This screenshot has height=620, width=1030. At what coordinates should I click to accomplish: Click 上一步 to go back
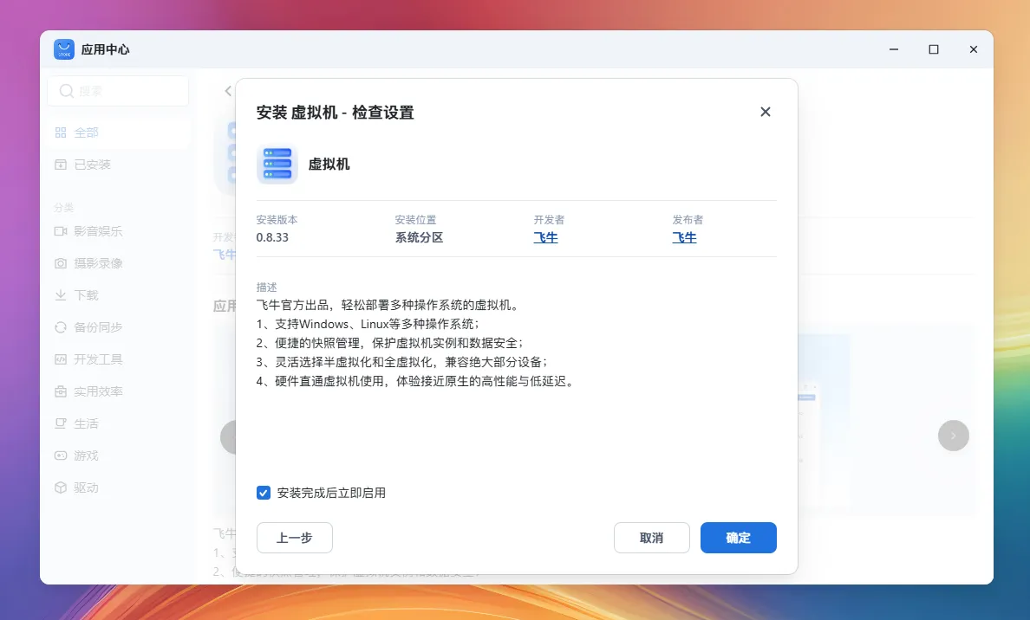(294, 538)
